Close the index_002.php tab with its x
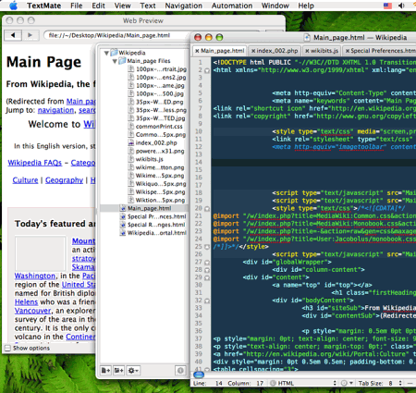 tap(253, 51)
